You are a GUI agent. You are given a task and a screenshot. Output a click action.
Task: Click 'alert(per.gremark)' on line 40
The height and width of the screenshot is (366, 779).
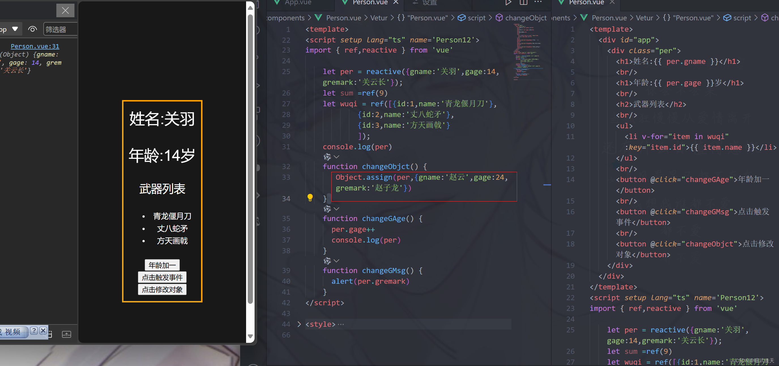(370, 281)
